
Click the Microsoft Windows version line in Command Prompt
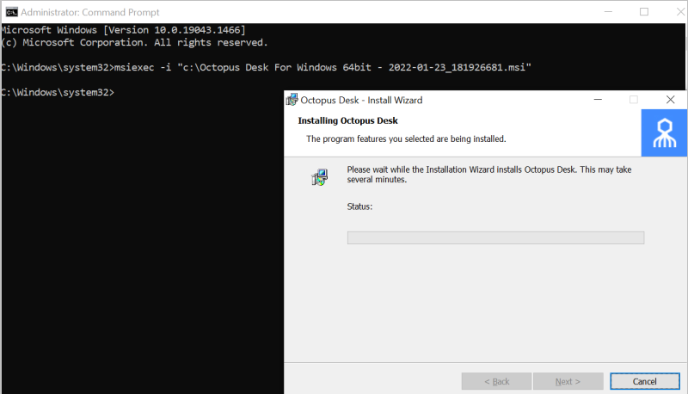click(x=123, y=30)
